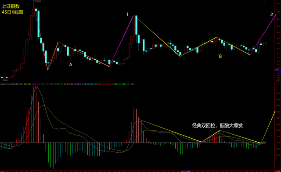Select the blue highlighted date on time axis

point(186,171)
